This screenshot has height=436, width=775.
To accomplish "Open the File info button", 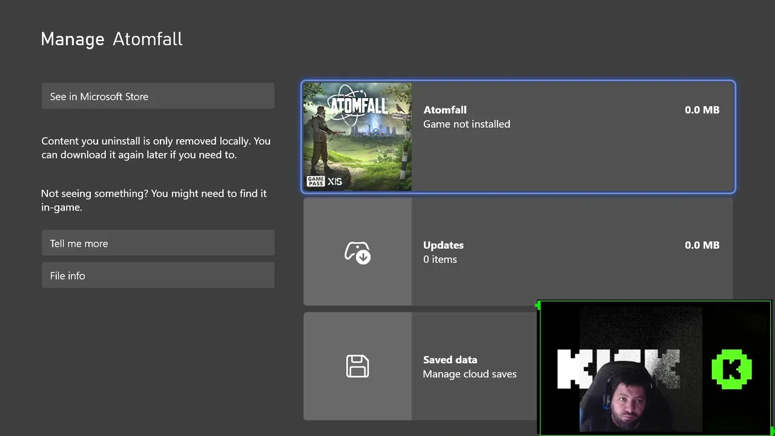I will click(158, 276).
